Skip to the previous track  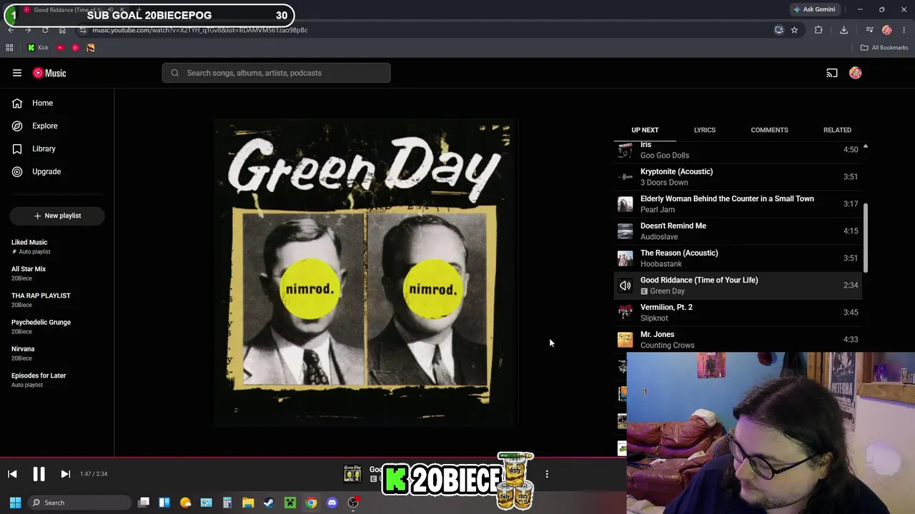coord(12,474)
